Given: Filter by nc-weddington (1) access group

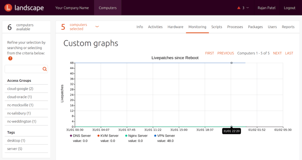Looking at the screenshot, I should 21,121.
